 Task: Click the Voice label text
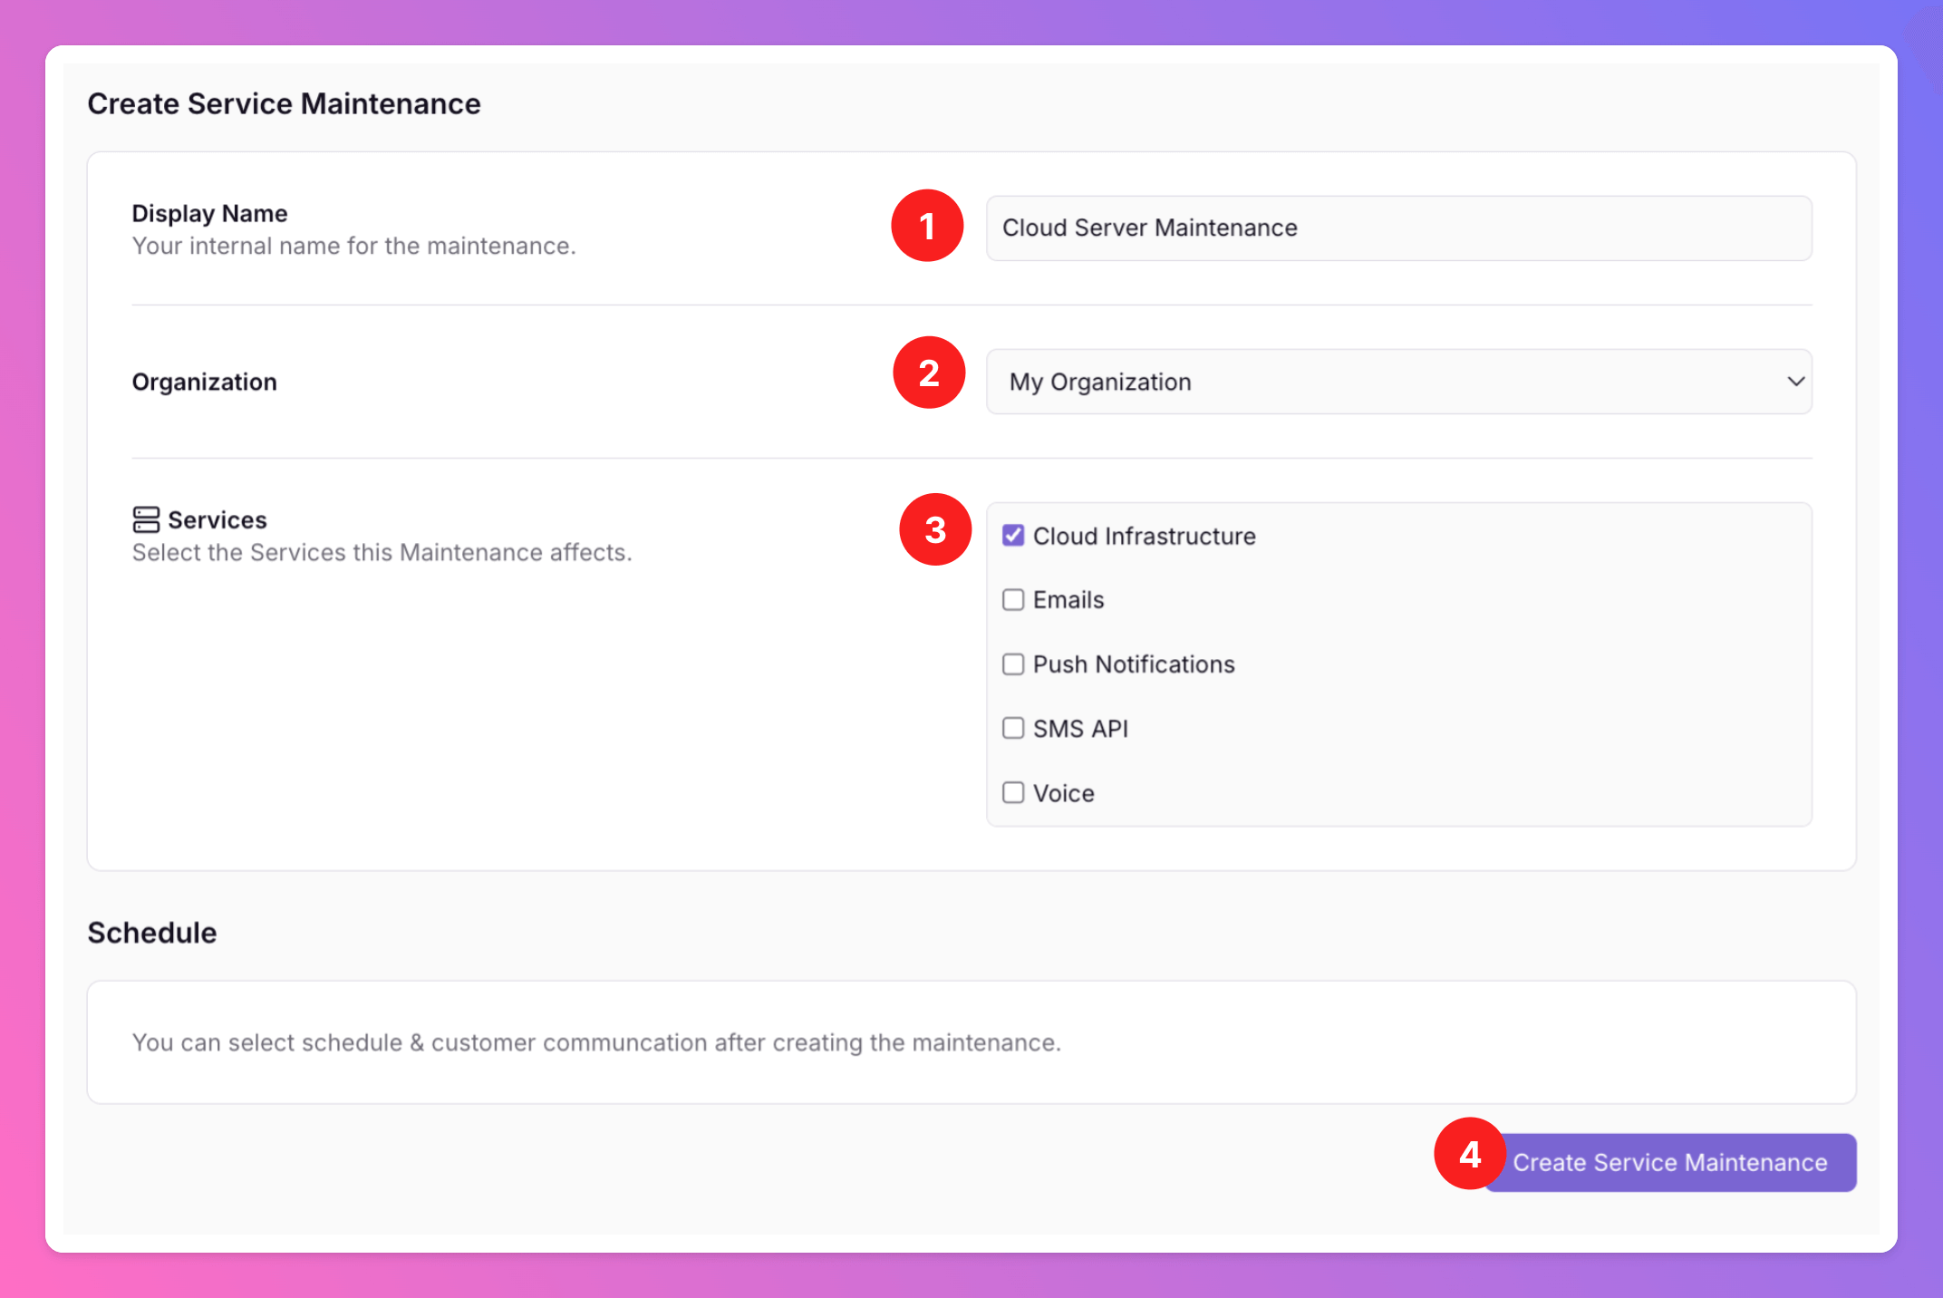(x=1064, y=794)
